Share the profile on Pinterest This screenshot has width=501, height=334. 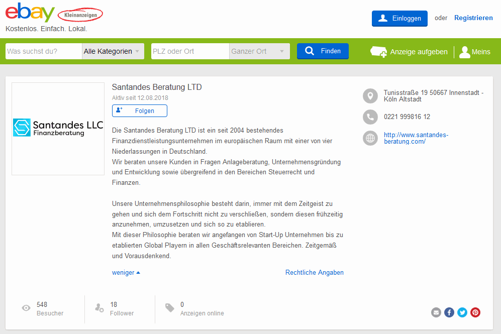475,312
